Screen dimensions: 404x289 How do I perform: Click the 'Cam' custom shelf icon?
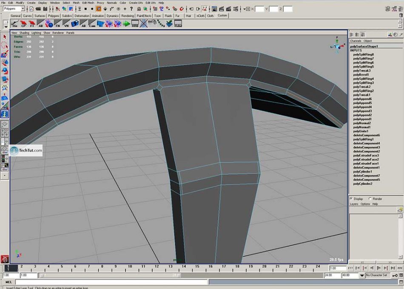coord(92,23)
